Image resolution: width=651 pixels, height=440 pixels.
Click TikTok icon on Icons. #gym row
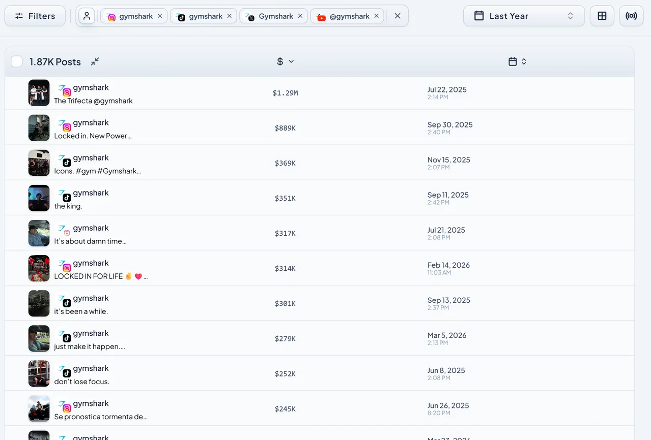[x=67, y=163]
